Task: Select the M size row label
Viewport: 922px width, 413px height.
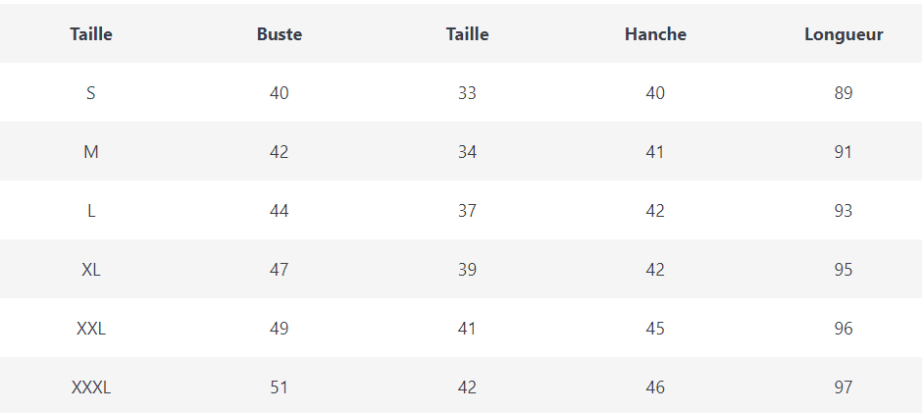Action: pyautogui.click(x=91, y=152)
